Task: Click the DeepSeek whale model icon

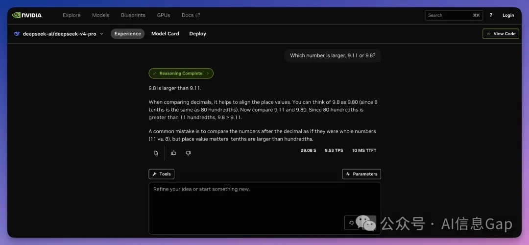Action: coord(17,34)
